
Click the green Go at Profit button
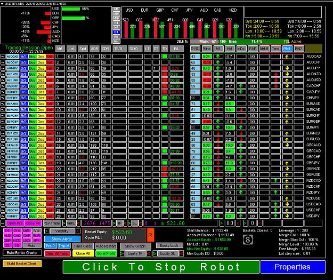(x=106, y=254)
